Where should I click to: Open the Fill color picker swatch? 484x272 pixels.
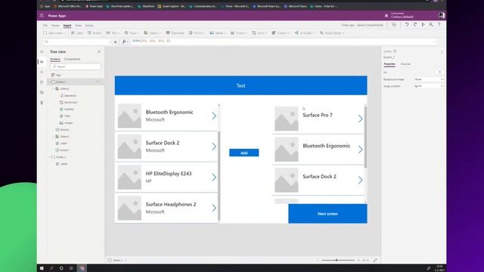pos(439,73)
